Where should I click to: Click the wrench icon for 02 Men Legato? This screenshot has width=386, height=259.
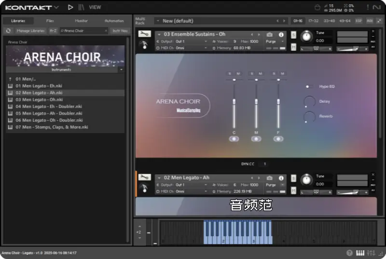(x=144, y=177)
